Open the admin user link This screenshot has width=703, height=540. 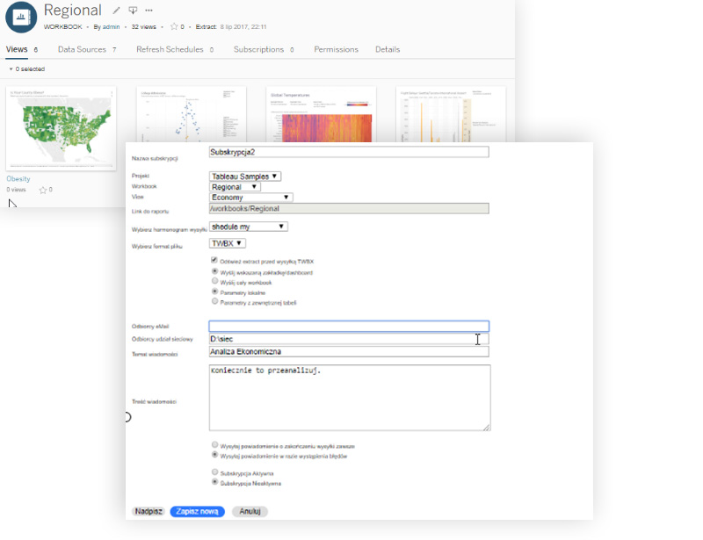[112, 27]
